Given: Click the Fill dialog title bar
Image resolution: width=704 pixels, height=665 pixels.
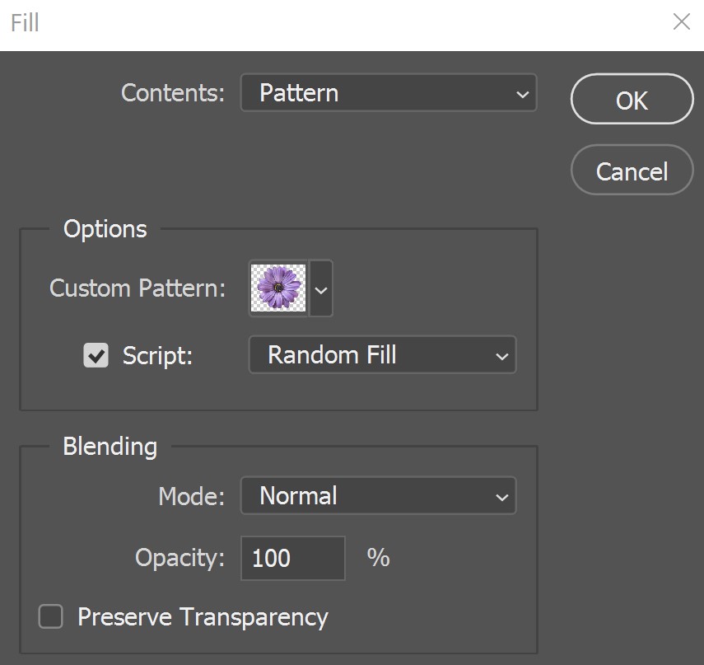Looking at the screenshot, I should click(x=333, y=23).
